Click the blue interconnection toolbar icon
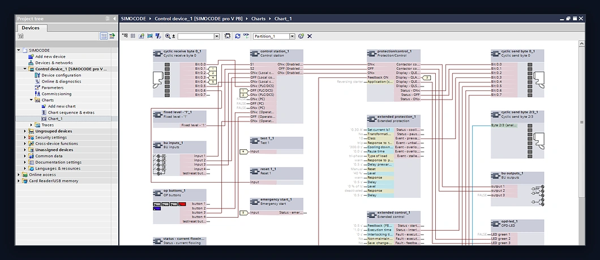This screenshot has height=260, width=600. (158, 36)
